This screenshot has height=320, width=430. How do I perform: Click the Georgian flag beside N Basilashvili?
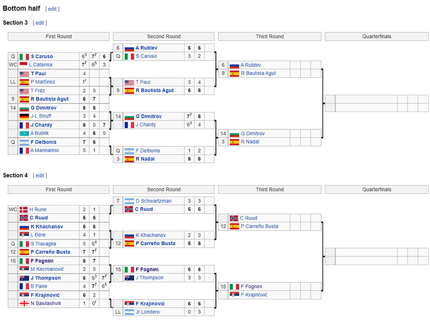24,304
